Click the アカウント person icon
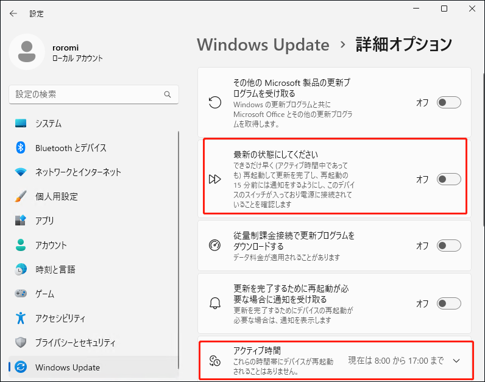The width and height of the screenshot is (485, 382). click(21, 245)
